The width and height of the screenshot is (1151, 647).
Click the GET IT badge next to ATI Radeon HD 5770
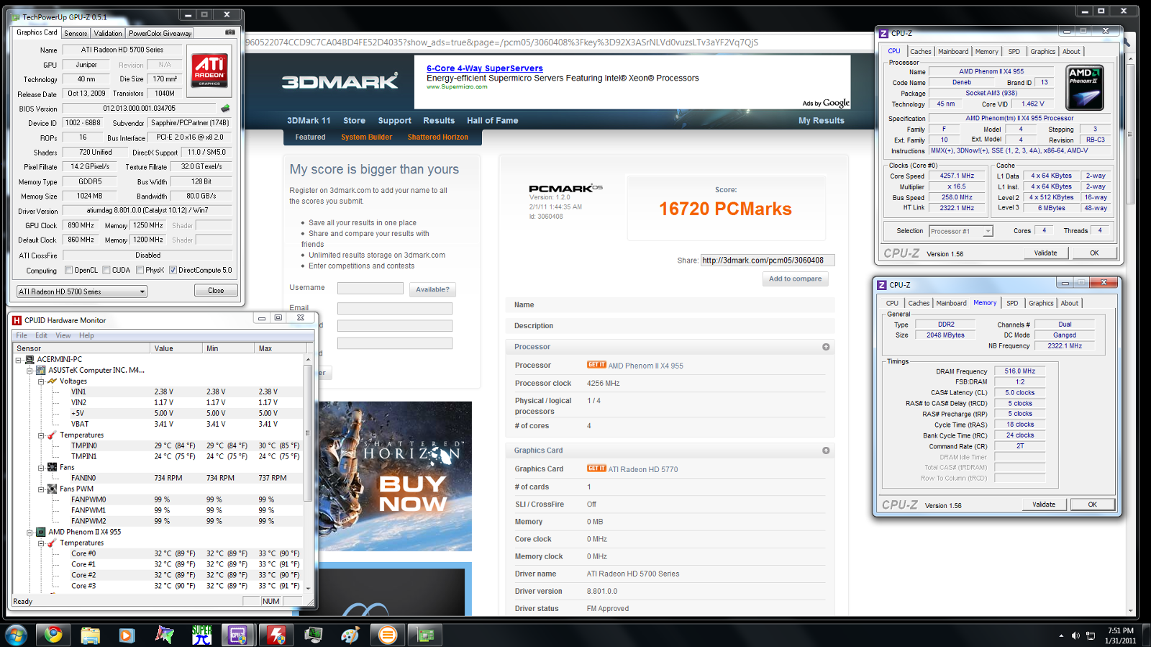pos(596,469)
